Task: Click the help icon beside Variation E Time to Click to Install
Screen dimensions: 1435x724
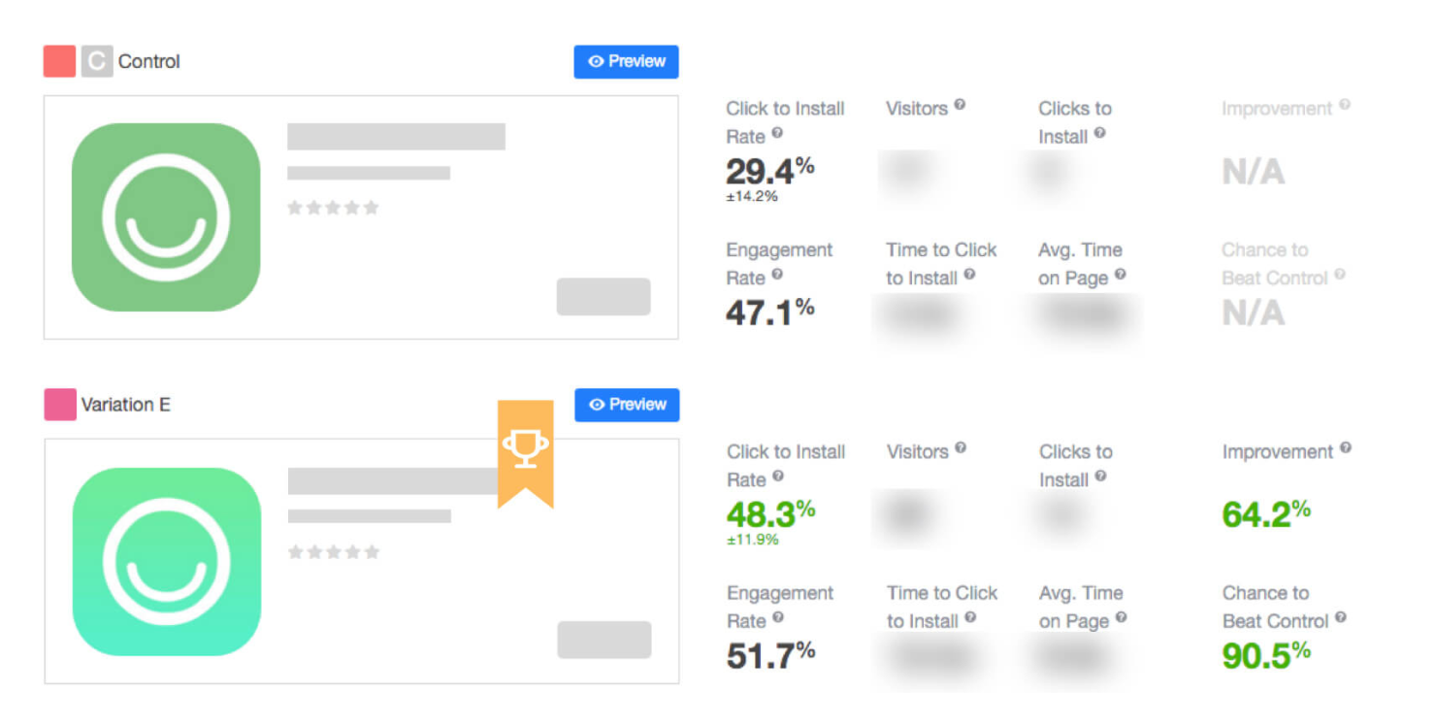Action: pos(970,617)
